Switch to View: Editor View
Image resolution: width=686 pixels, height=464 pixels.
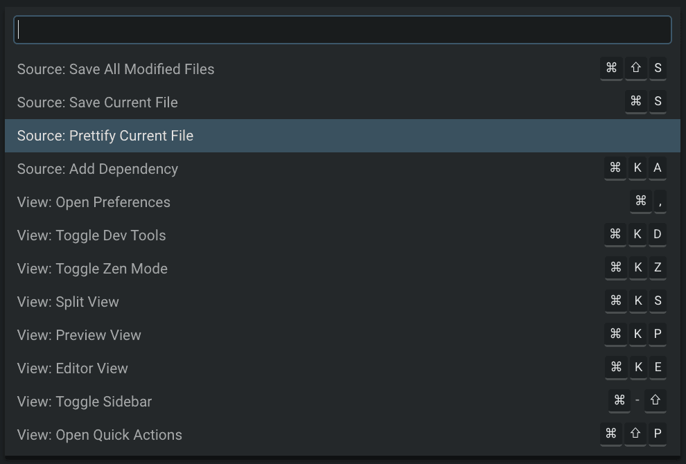point(72,368)
